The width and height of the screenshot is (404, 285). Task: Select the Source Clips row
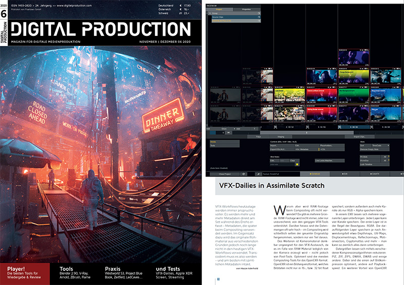[236, 17]
